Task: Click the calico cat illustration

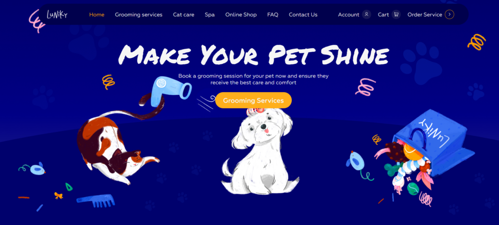Action: (x=115, y=143)
